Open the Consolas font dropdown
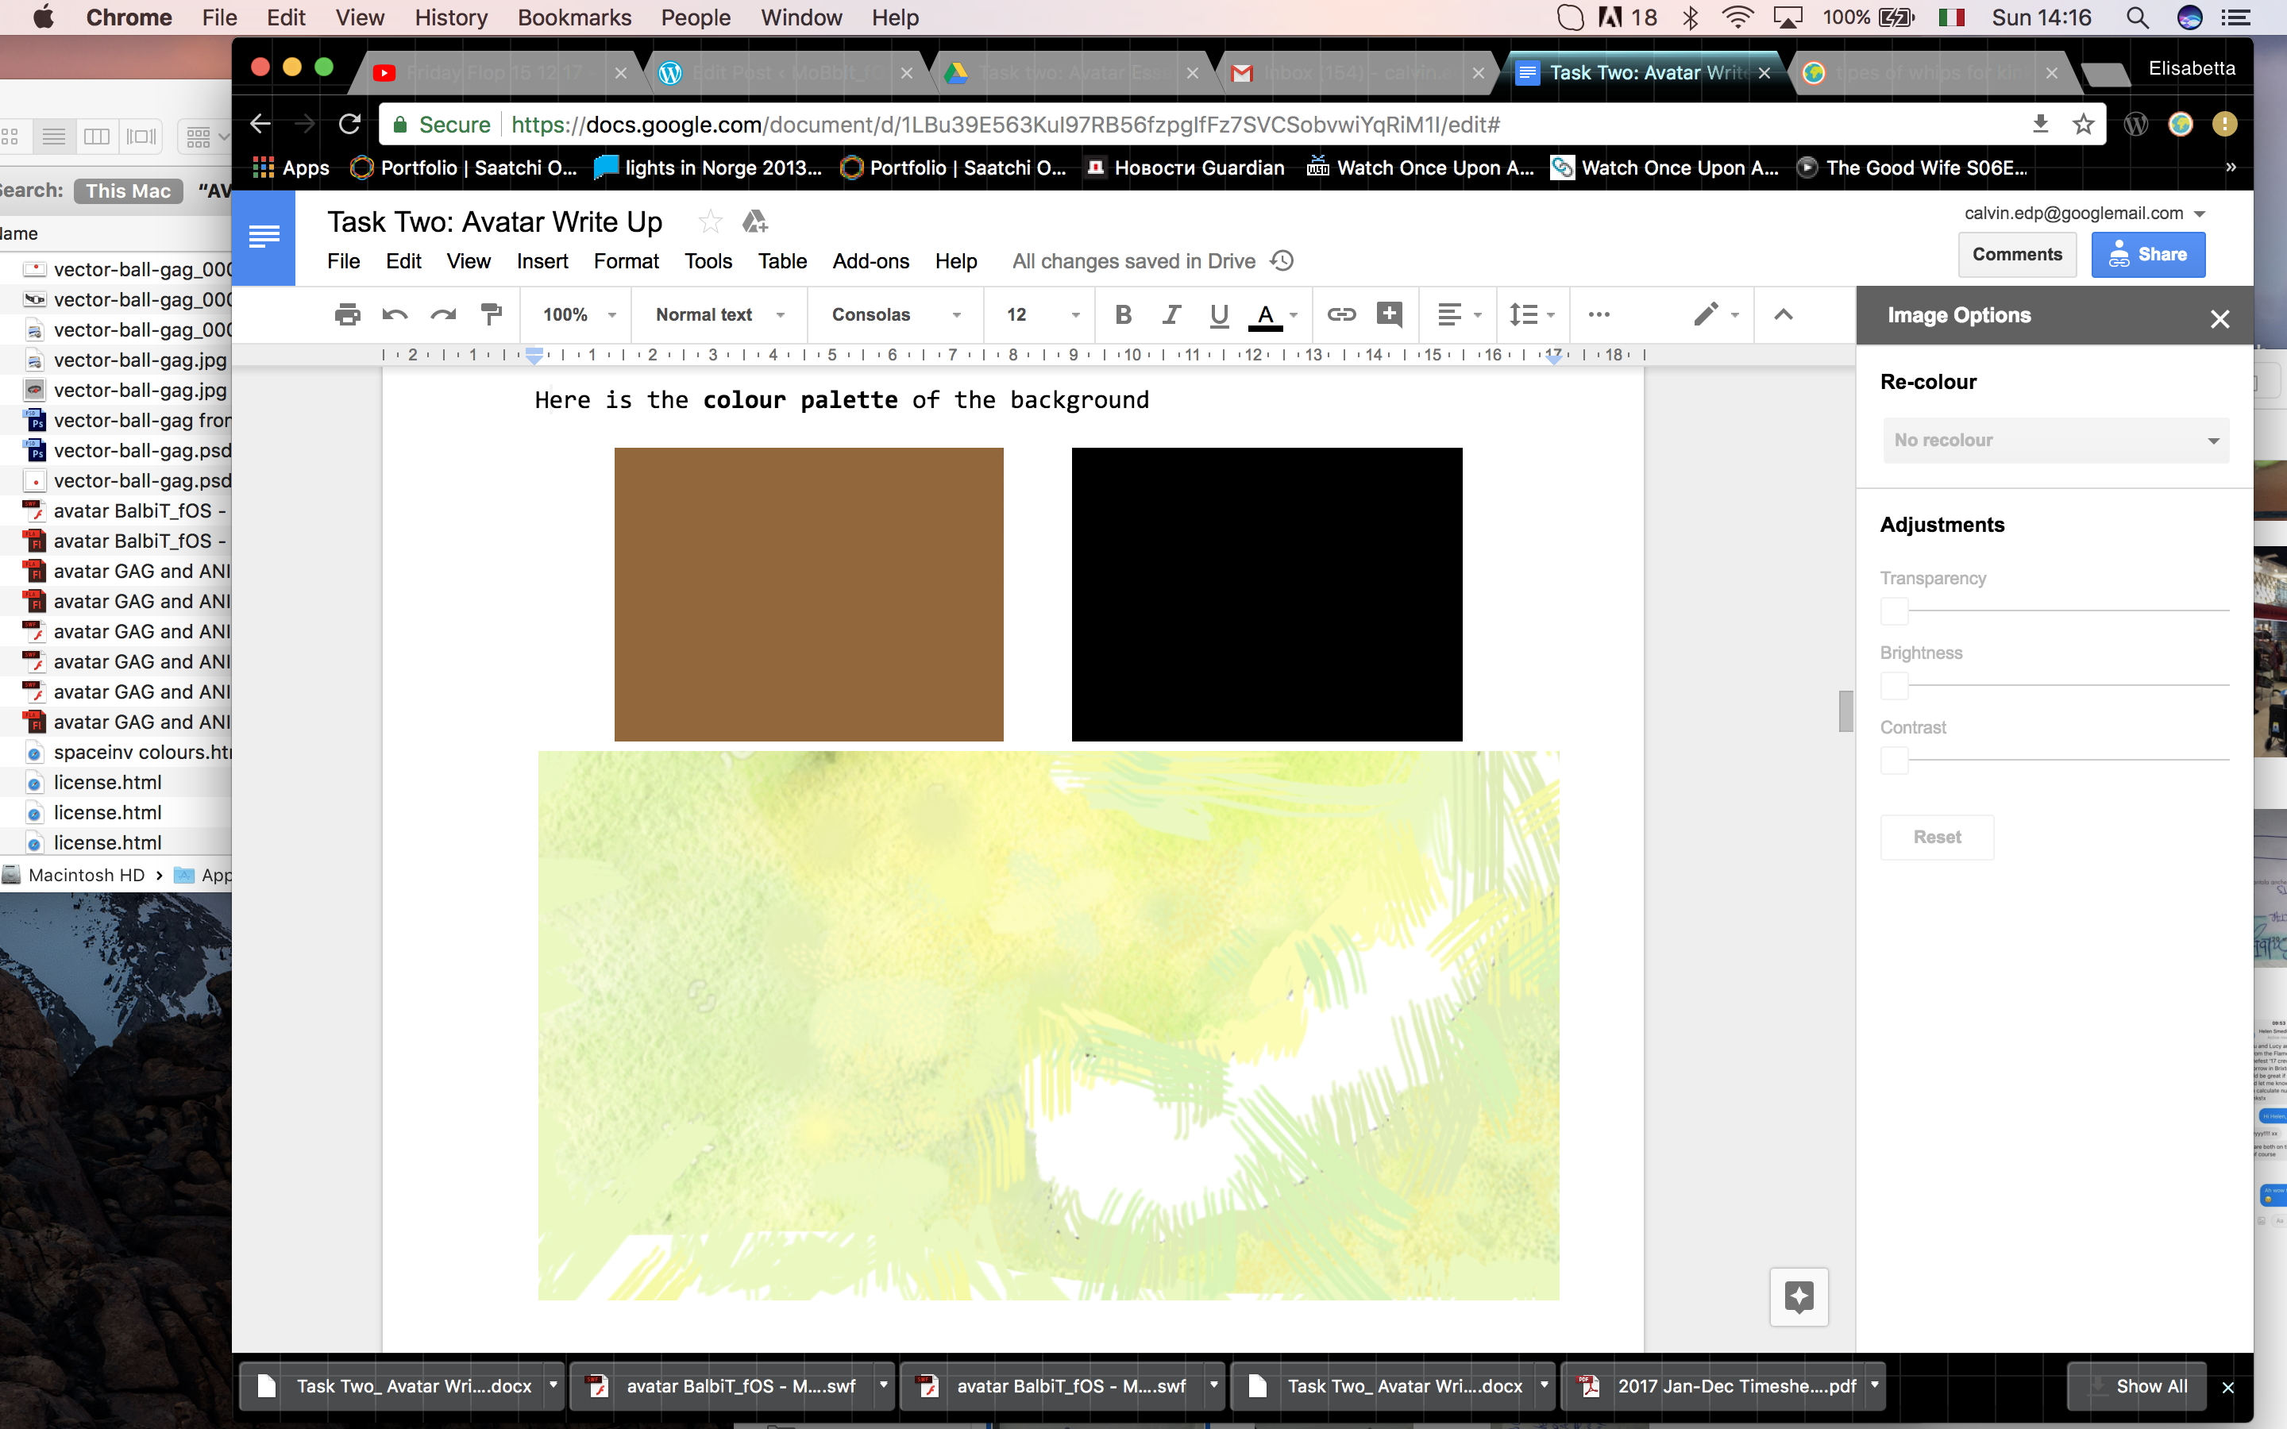Viewport: 2287px width, 1429px height. 894,314
